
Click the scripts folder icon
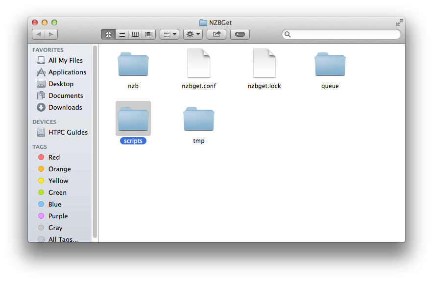(x=133, y=119)
